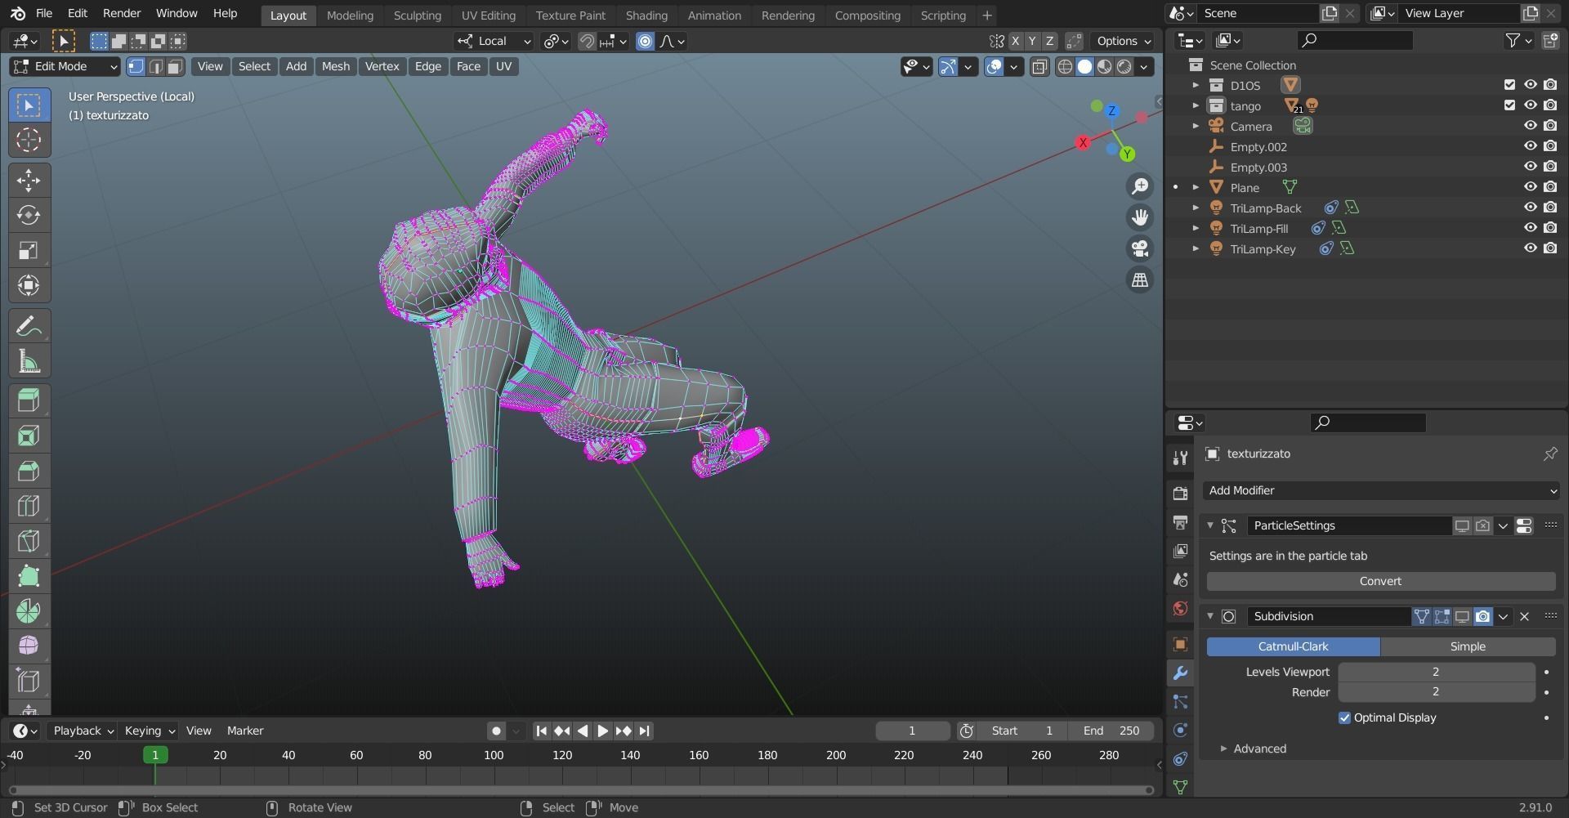Viewport: 1569px width, 818px height.
Task: Switch to the UV Editing workspace tab
Action: coord(488,16)
